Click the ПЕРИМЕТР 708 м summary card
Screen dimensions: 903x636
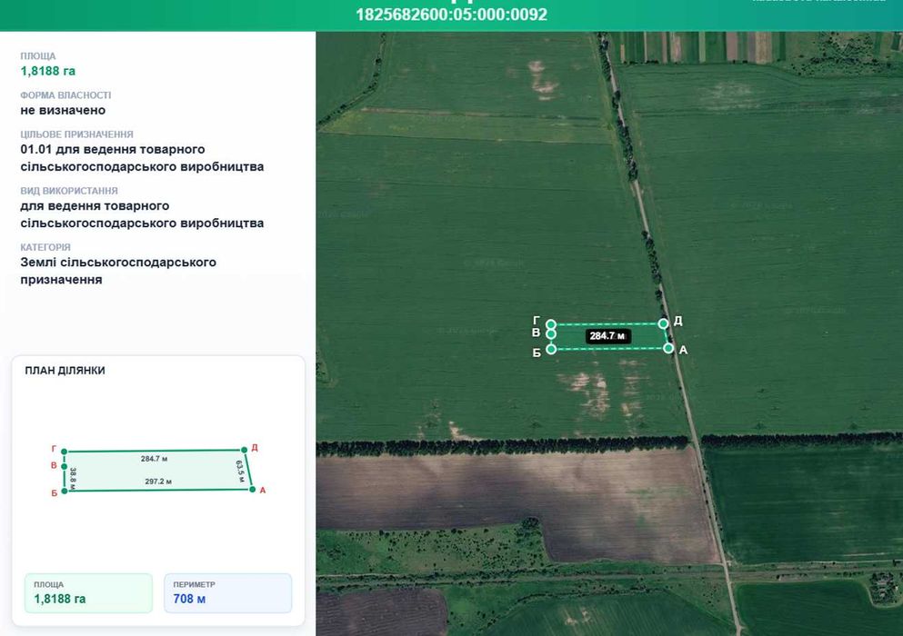tap(228, 592)
